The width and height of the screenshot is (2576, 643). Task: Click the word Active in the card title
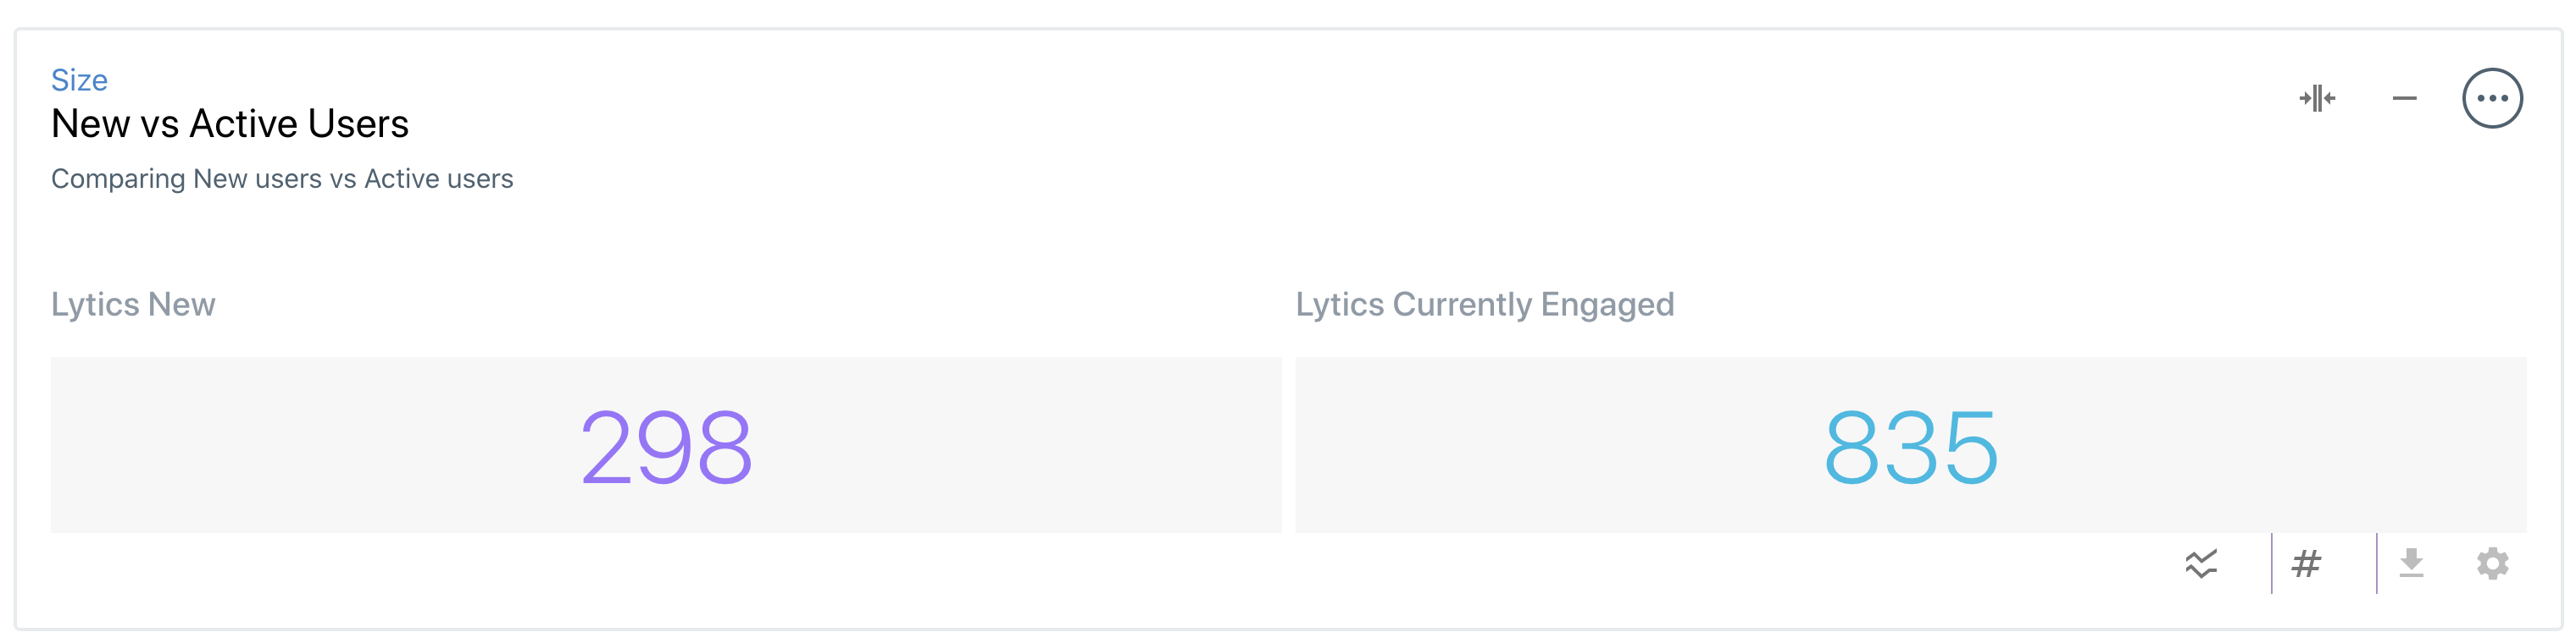click(243, 124)
